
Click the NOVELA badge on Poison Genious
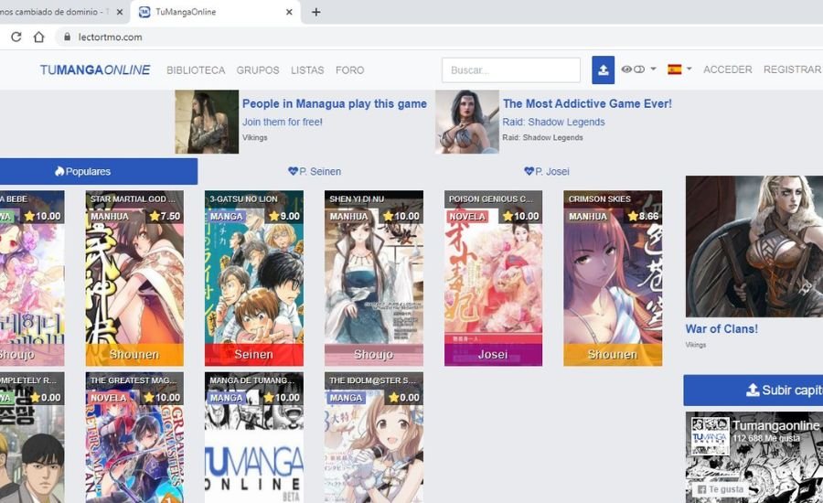coord(467,217)
